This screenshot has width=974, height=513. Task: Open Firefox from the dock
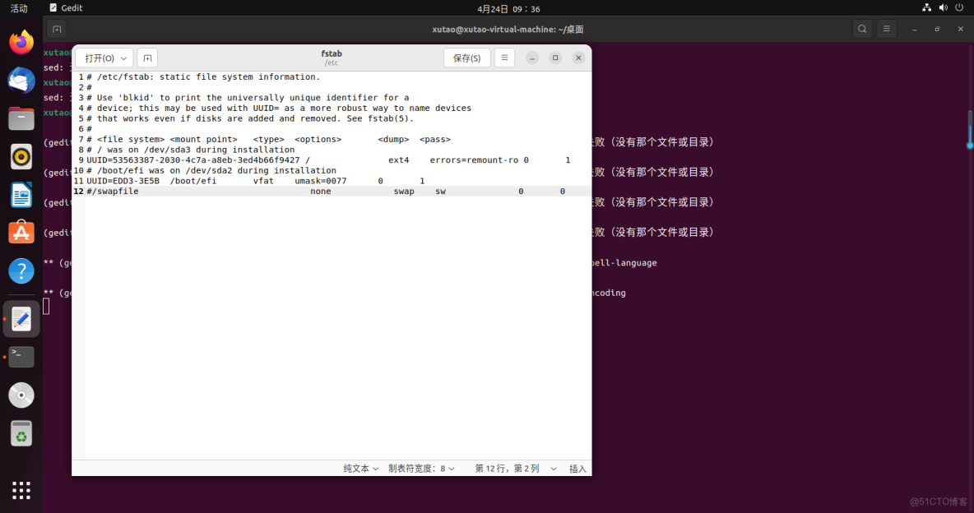tap(21, 42)
